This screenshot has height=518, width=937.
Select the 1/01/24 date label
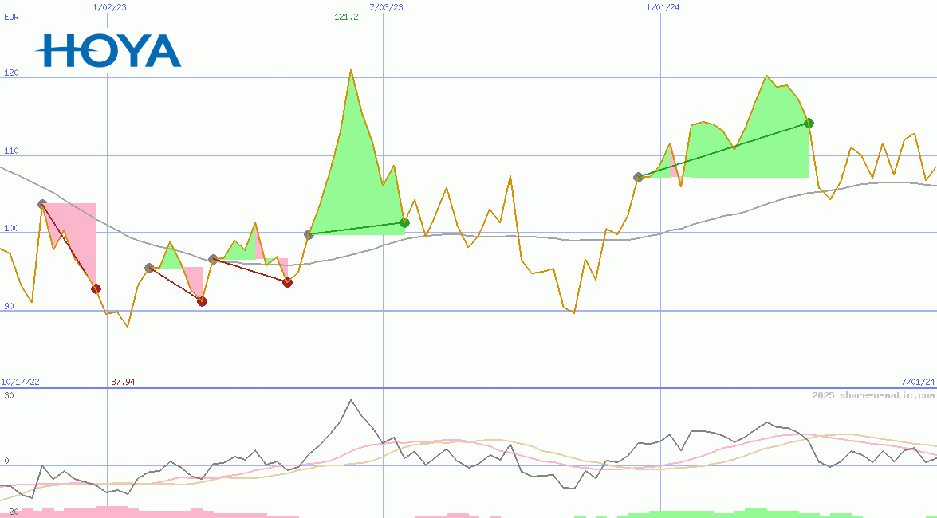663,7
